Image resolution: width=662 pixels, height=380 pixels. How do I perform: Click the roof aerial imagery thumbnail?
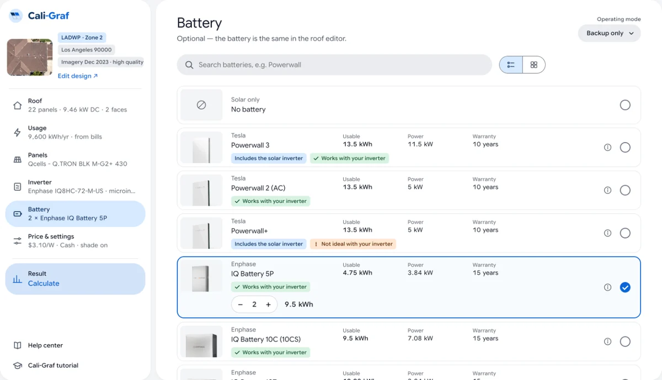click(x=30, y=57)
